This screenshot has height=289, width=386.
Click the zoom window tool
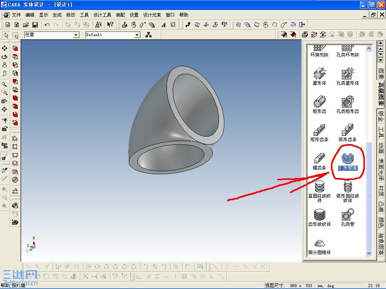point(5,93)
